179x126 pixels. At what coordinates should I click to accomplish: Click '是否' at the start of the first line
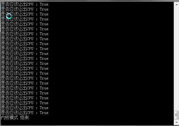click(5, 4)
